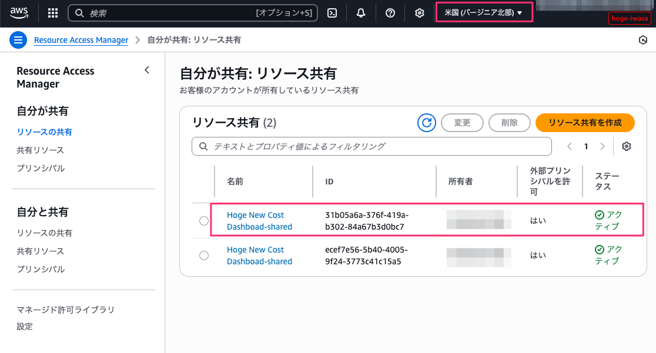Click breadcrumb text 自分が共有: リソース共有
This screenshot has width=656, height=353.
[x=194, y=40]
